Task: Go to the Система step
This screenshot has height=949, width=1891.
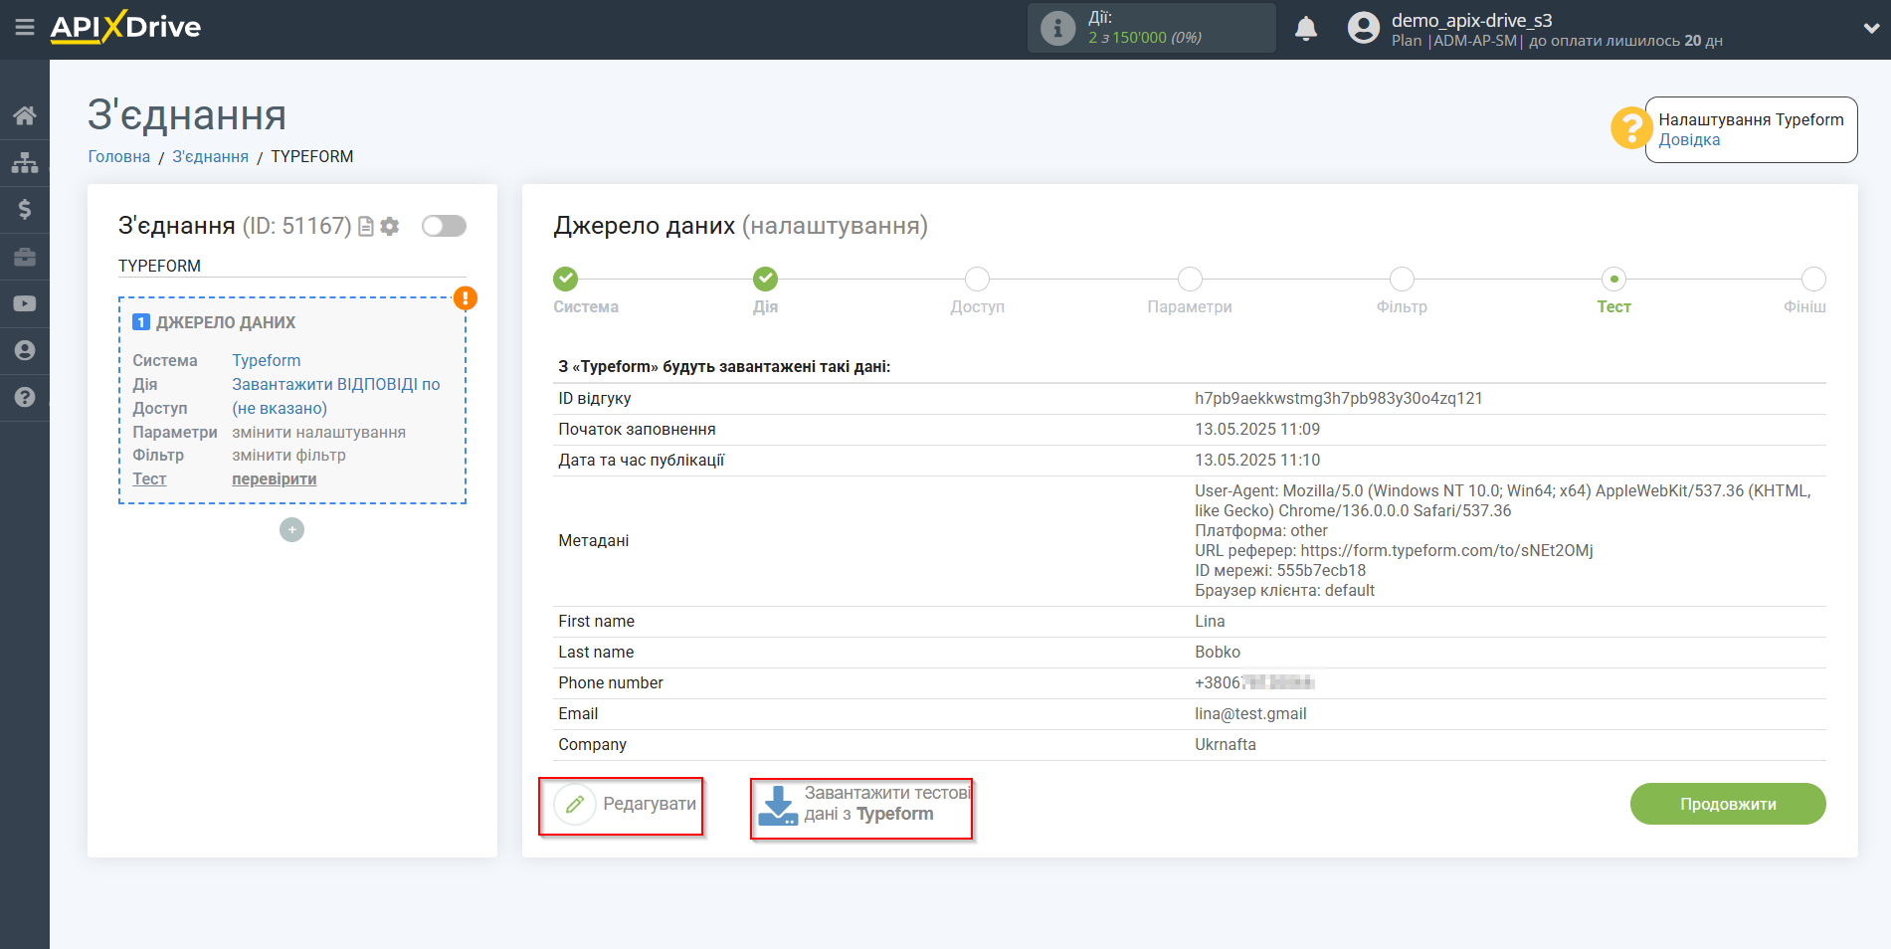Action: click(x=566, y=280)
